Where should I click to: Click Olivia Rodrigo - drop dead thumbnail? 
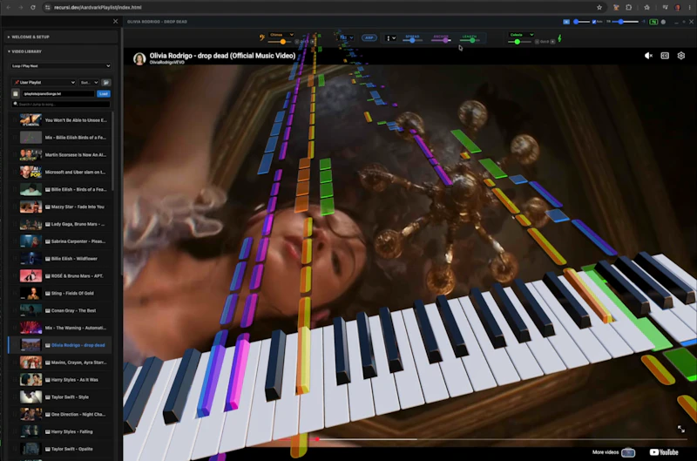pyautogui.click(x=30, y=345)
